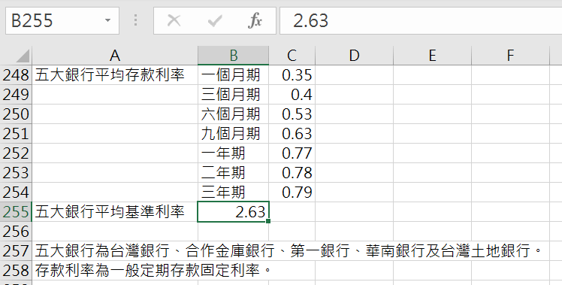Click the note 存款利率為一般定期存款固定利率
Image resolution: width=562 pixels, height=285 pixels.
point(154,271)
